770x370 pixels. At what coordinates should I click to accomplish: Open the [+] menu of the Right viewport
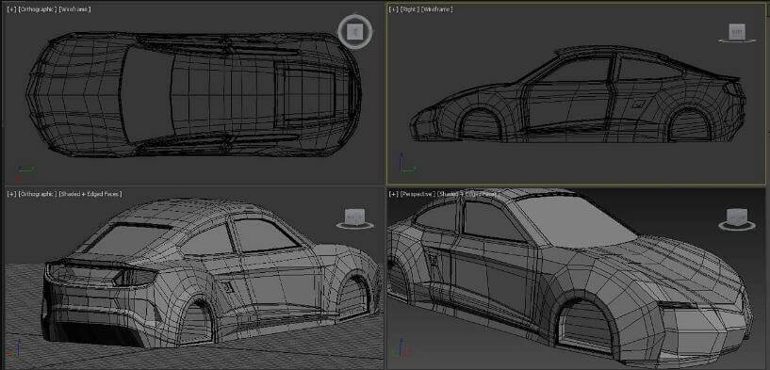[x=393, y=9]
